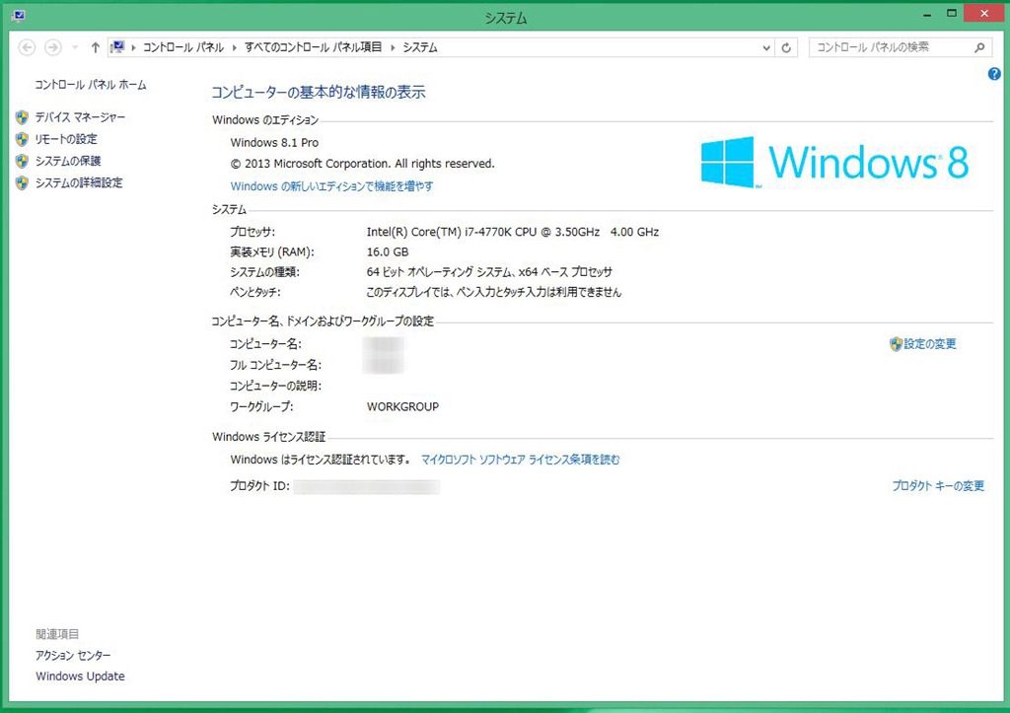Click the shield icon next to 設定の変更
The height and width of the screenshot is (713, 1010).
pos(896,344)
